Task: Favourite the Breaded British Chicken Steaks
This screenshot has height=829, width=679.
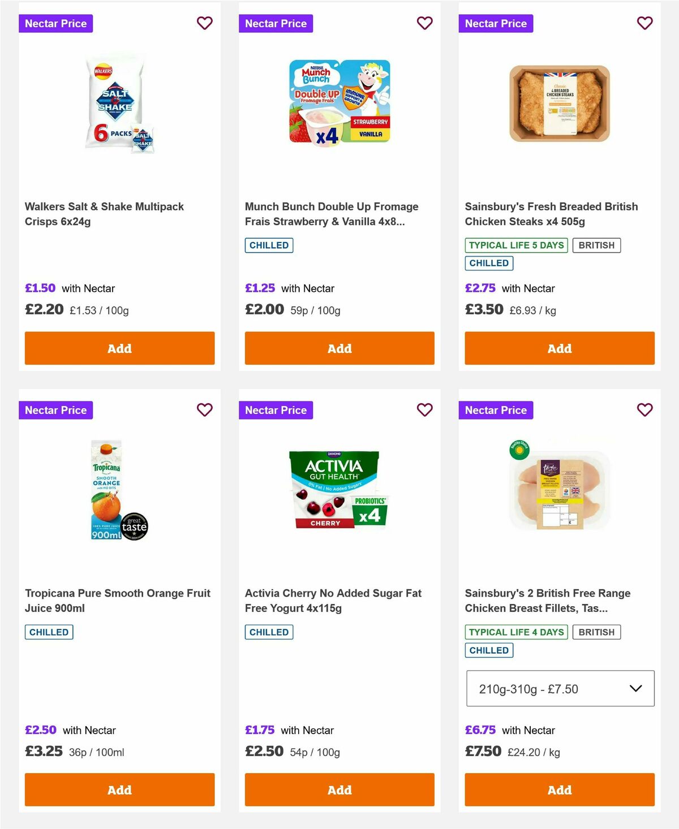Action: pyautogui.click(x=644, y=23)
